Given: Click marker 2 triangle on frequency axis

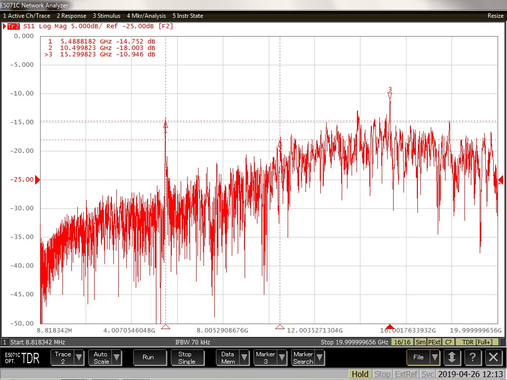Looking at the screenshot, I should point(280,327).
